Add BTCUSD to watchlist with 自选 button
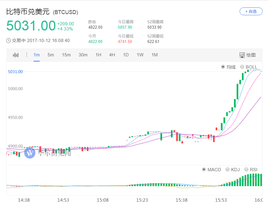This screenshot has width=268, height=210. 251,11
